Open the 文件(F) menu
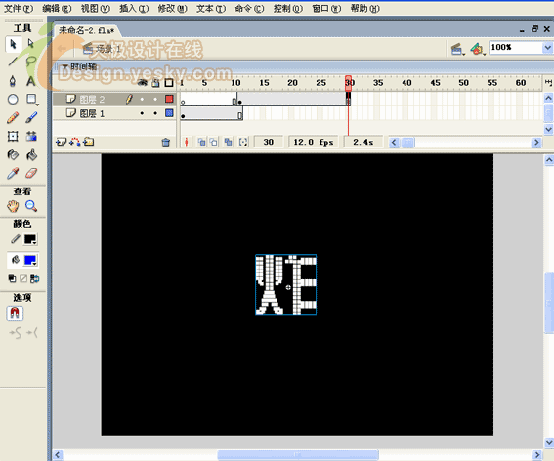This screenshot has width=554, height=461. coord(19,8)
